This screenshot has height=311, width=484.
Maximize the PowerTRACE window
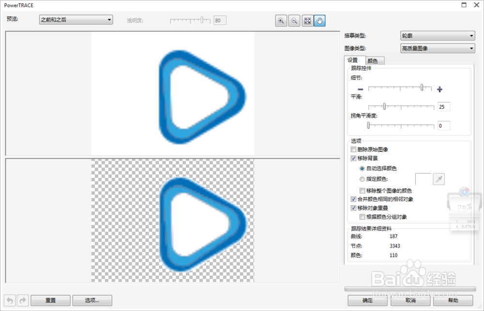click(x=464, y=5)
